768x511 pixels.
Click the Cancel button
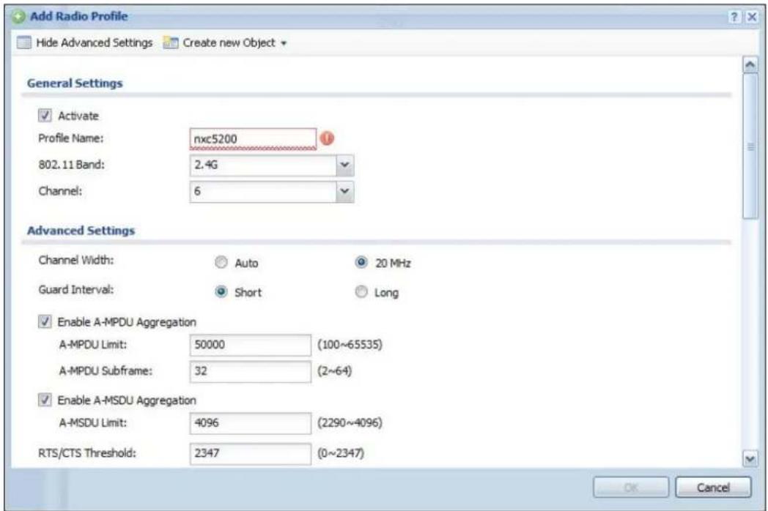713,488
